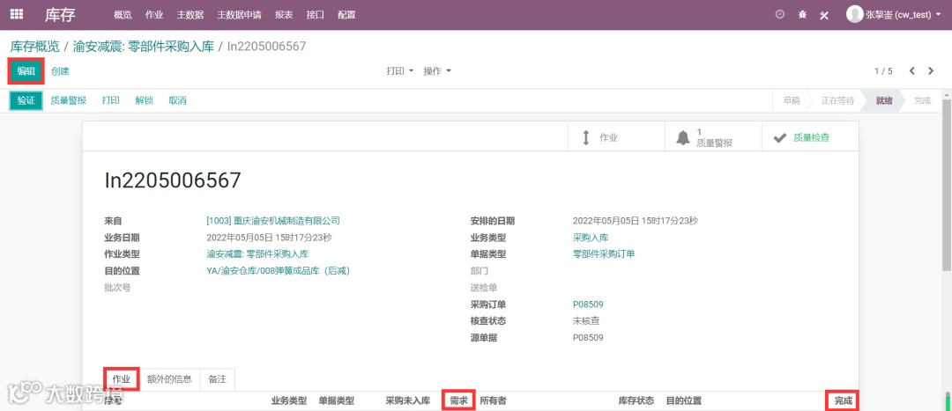Sort by 完成 column header

tap(843, 400)
